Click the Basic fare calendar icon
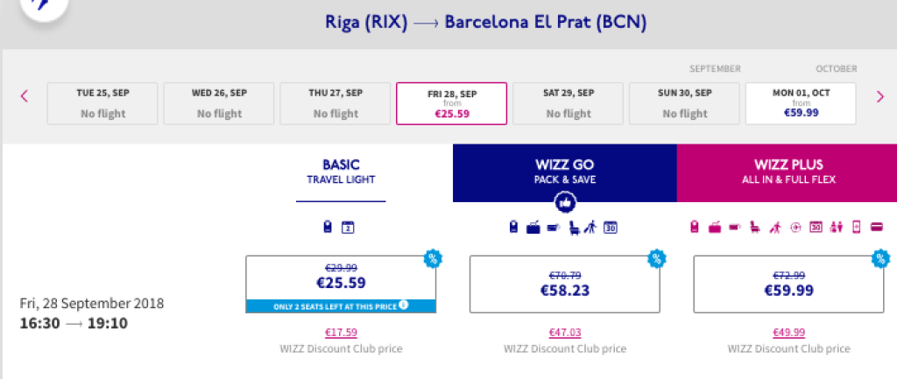The width and height of the screenshot is (897, 379). click(x=348, y=228)
